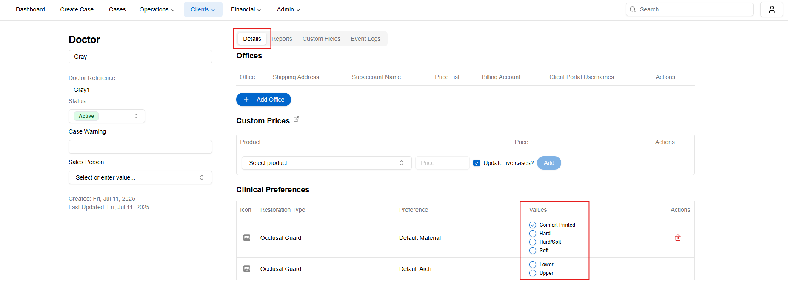This screenshot has width=788, height=285.
Task: Go to Create Case page
Action: (77, 9)
